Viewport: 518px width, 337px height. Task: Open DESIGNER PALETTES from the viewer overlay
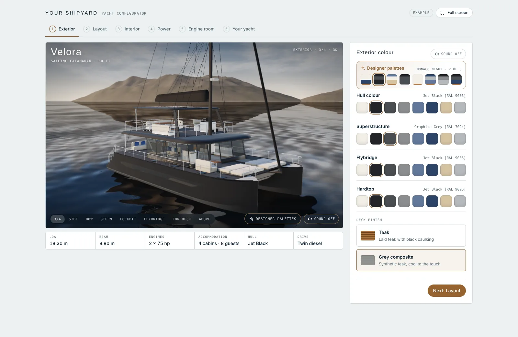pos(273,219)
